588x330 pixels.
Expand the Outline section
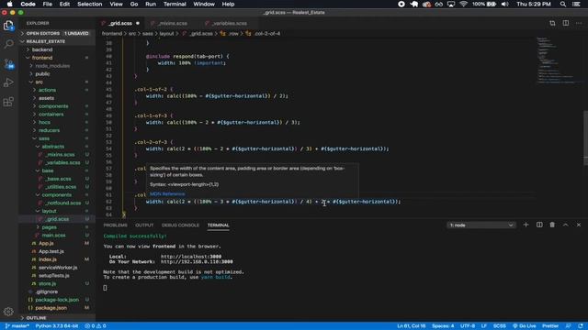(57, 318)
